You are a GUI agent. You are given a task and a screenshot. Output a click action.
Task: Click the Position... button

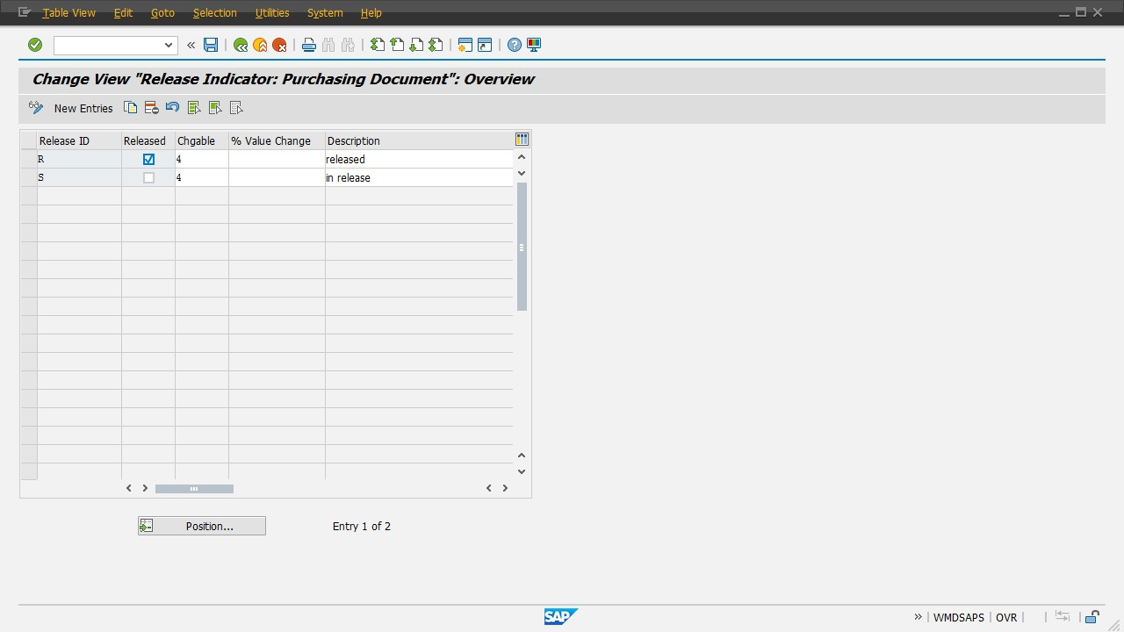click(202, 526)
